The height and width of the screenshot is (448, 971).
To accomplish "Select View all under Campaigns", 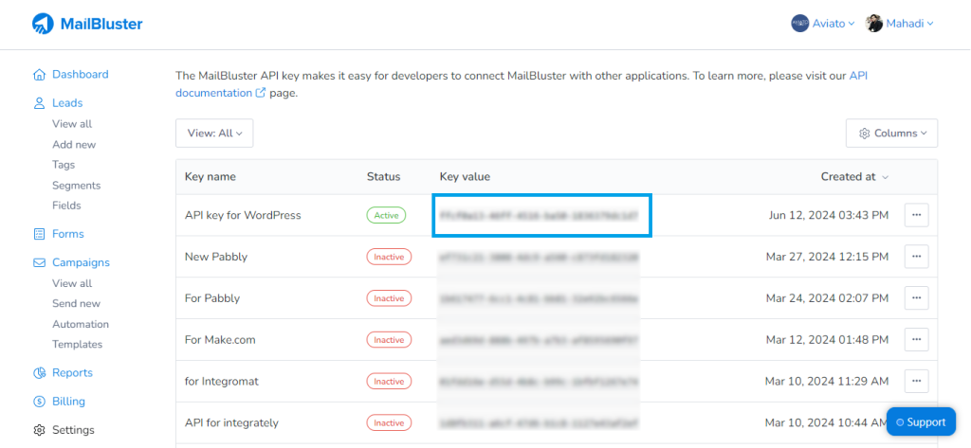I will pos(72,283).
